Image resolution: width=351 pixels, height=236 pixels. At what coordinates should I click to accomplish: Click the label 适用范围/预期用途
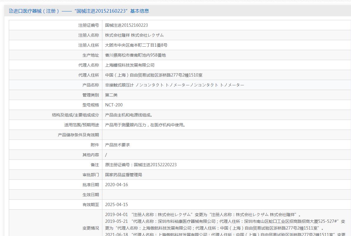pyautogui.click(x=82, y=125)
